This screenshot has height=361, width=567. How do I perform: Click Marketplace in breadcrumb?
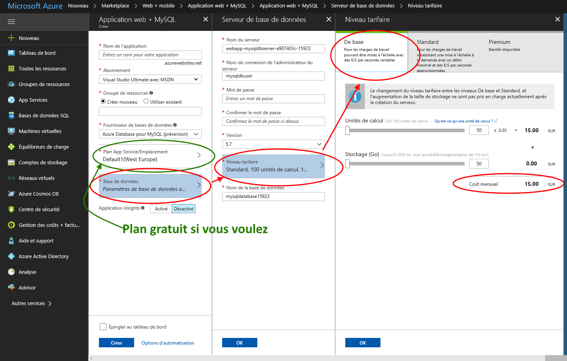pyautogui.click(x=115, y=5)
